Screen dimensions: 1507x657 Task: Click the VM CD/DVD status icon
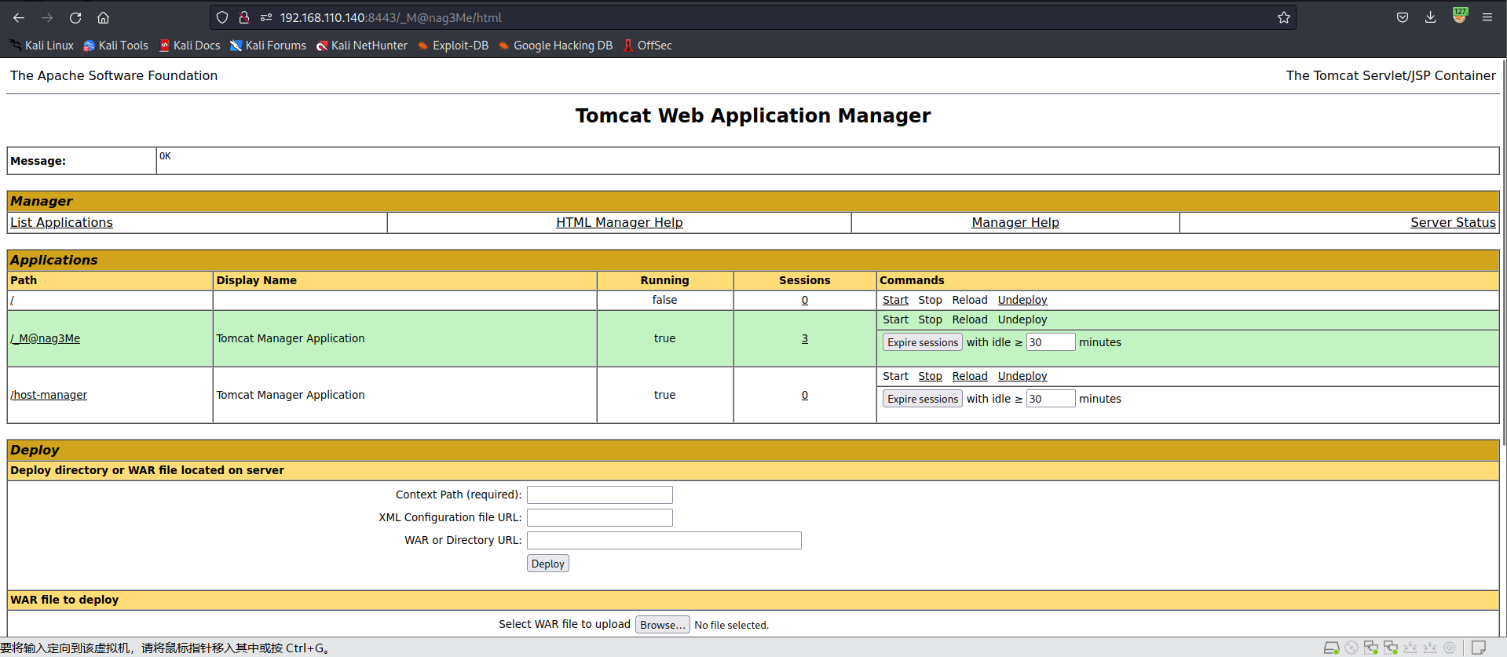tap(1352, 648)
